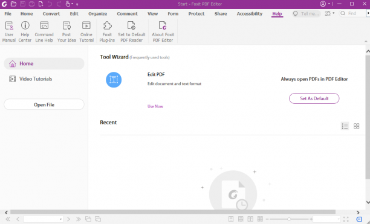Open the zoom level dropdown in status bar
370x224 pixels.
pos(339,219)
